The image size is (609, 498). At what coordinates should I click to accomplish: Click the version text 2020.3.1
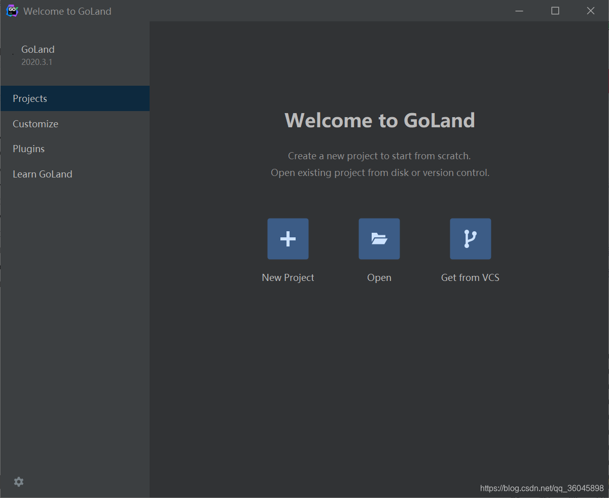(x=37, y=62)
